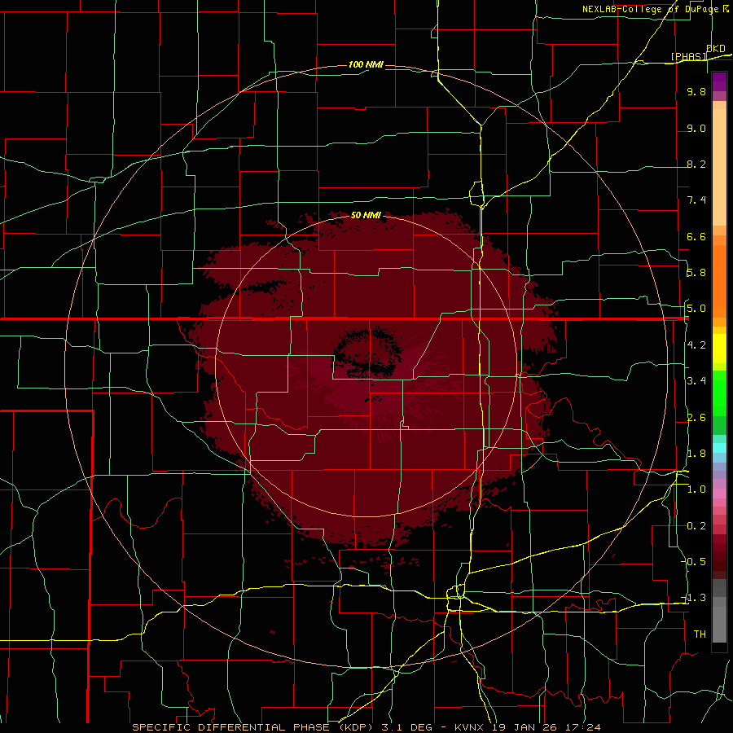This screenshot has width=733, height=733.
Task: Select the -1.3 value on color scale
Action: click(x=693, y=598)
